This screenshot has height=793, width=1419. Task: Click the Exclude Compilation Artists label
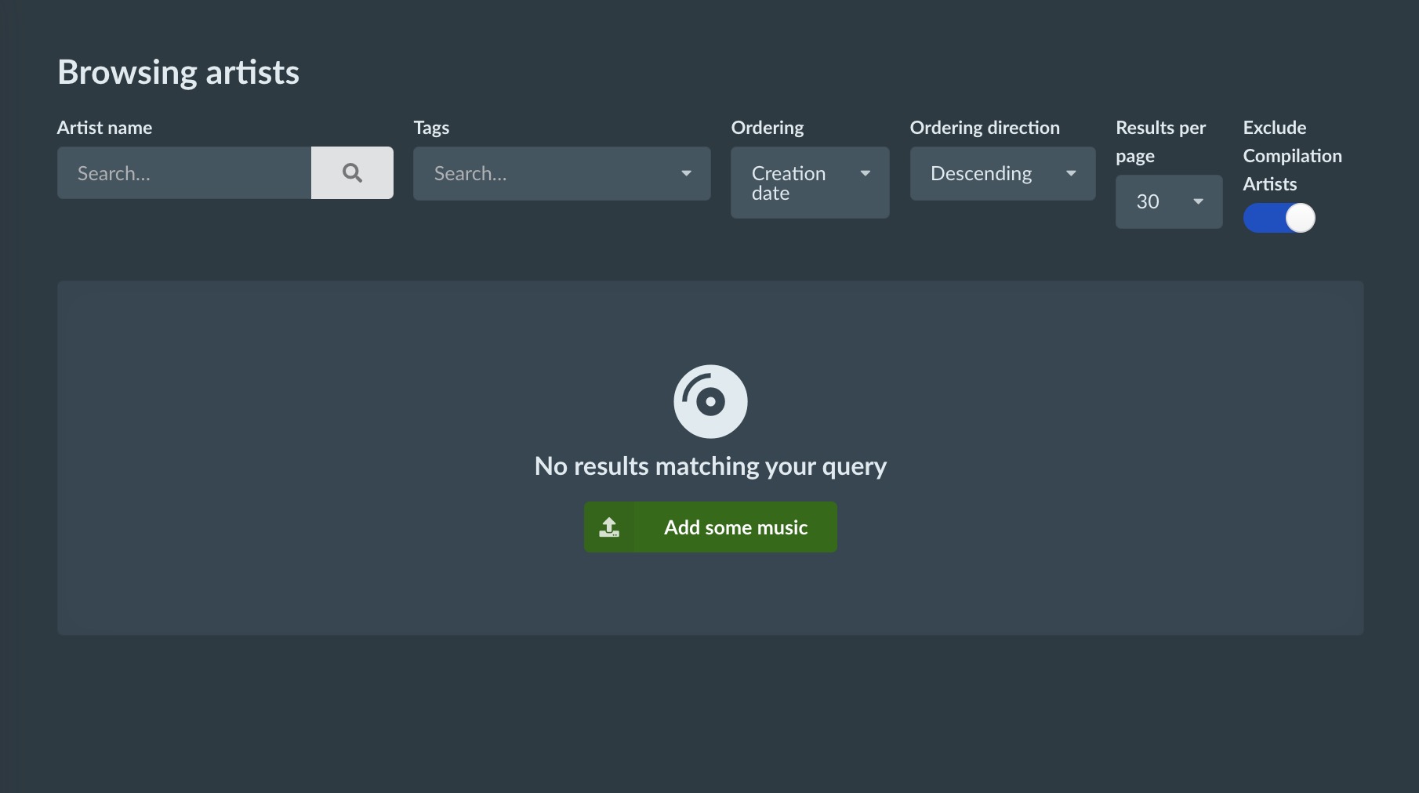[1291, 156]
